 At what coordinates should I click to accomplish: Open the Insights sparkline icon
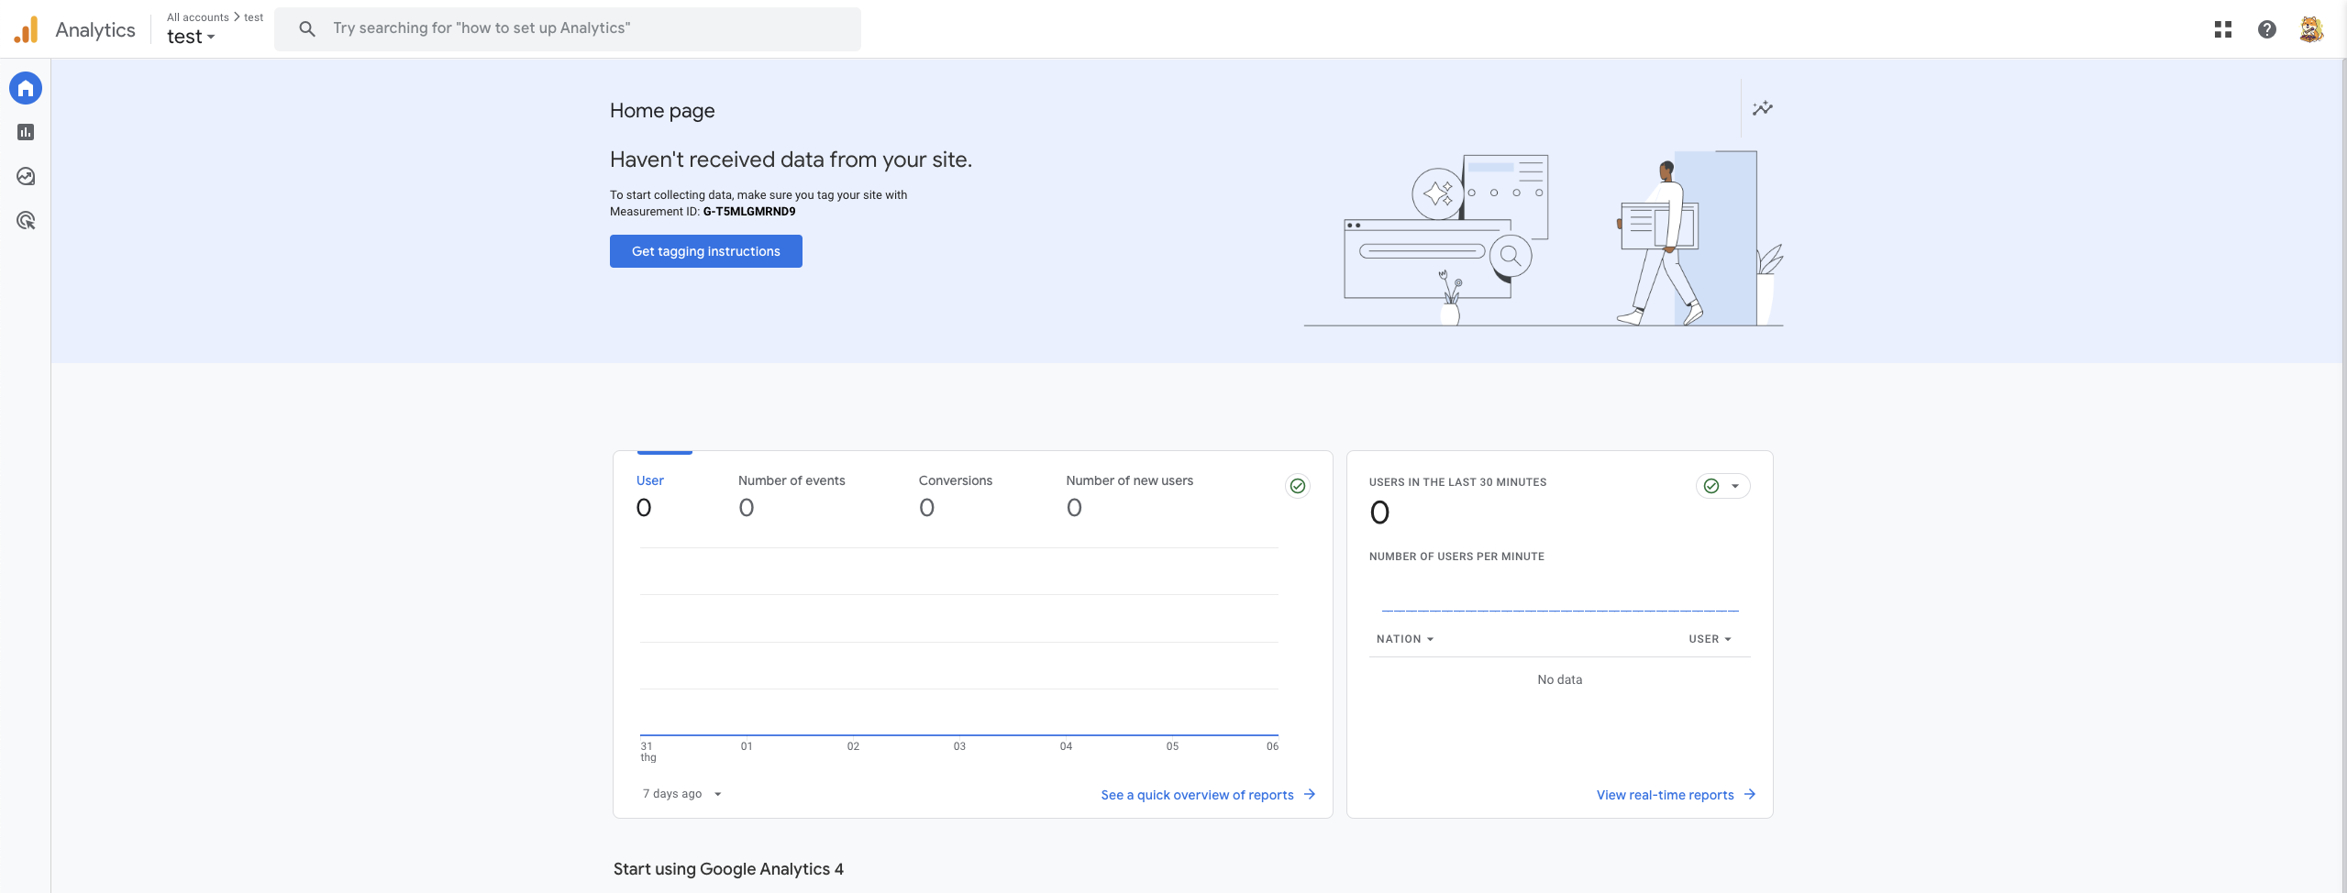(x=1763, y=108)
